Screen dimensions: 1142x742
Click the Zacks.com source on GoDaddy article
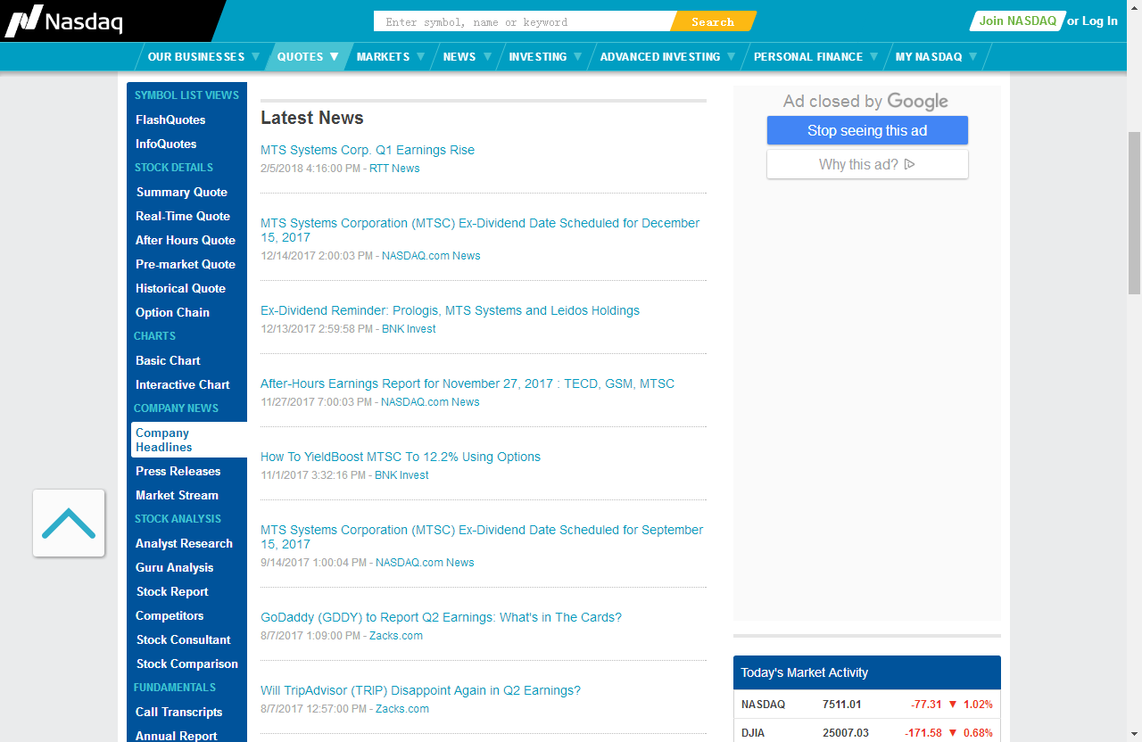pos(396,636)
